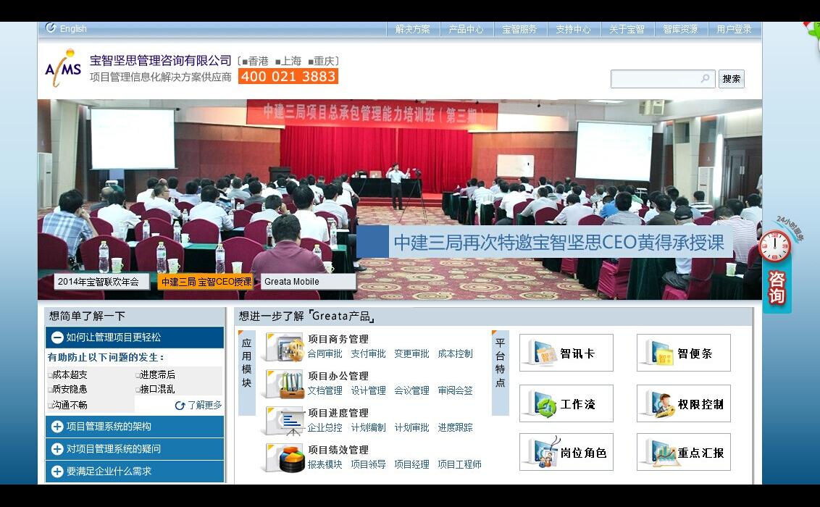
Task: Click the English language refresh icon
Action: coord(51,28)
